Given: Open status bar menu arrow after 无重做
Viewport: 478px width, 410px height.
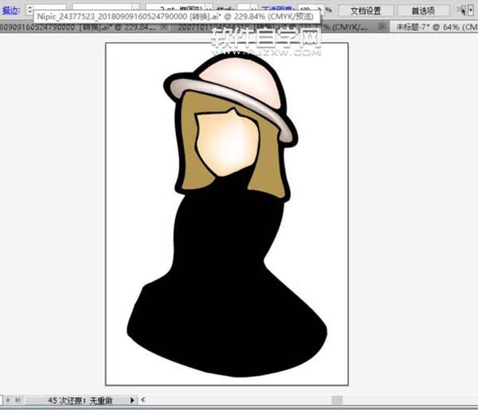Looking at the screenshot, I should tap(132, 400).
